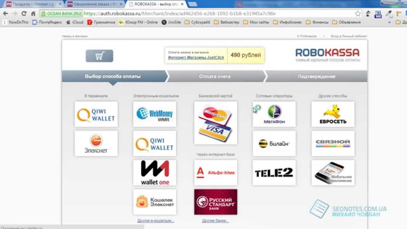This screenshot has width=407, height=229.
Task: Click Назад в магазин link
Action: click(x=75, y=36)
